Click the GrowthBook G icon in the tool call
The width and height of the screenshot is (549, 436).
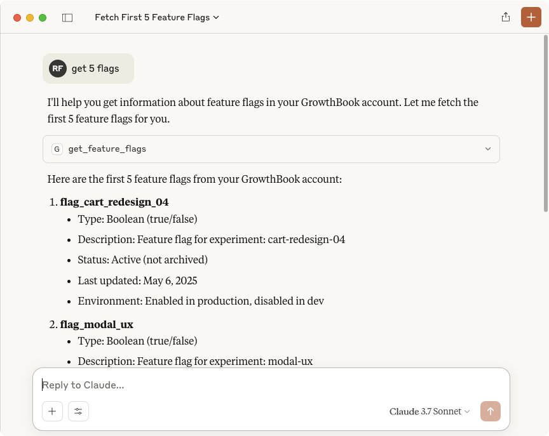coord(57,149)
